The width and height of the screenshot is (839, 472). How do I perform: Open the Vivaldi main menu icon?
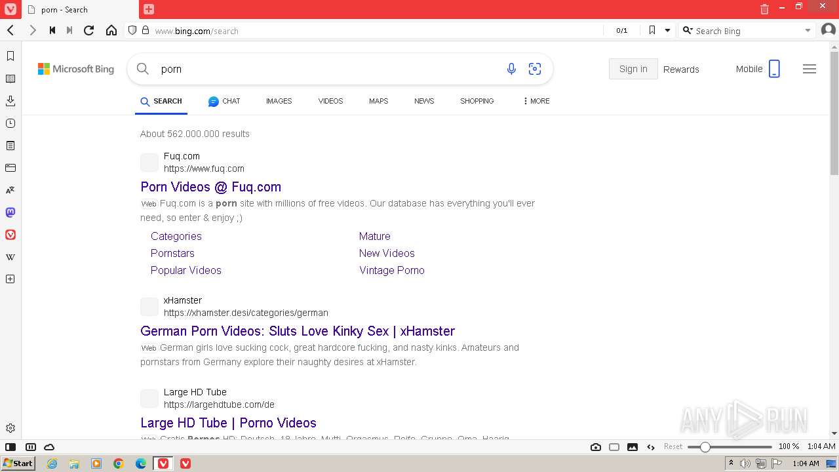click(x=10, y=9)
